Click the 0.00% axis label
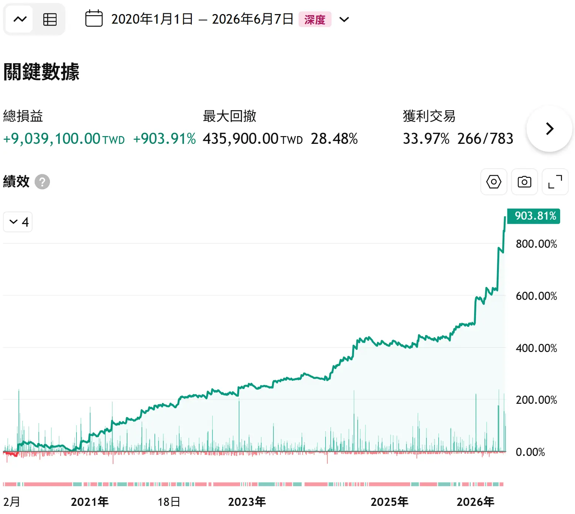This screenshot has height=514, width=575. tap(530, 452)
